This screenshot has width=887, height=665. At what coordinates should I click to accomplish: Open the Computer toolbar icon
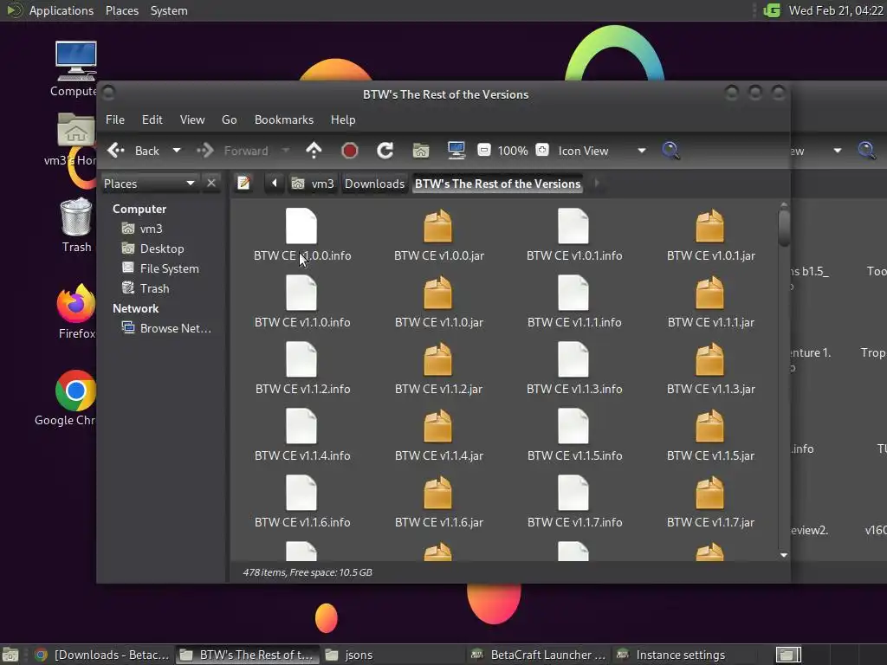456,151
